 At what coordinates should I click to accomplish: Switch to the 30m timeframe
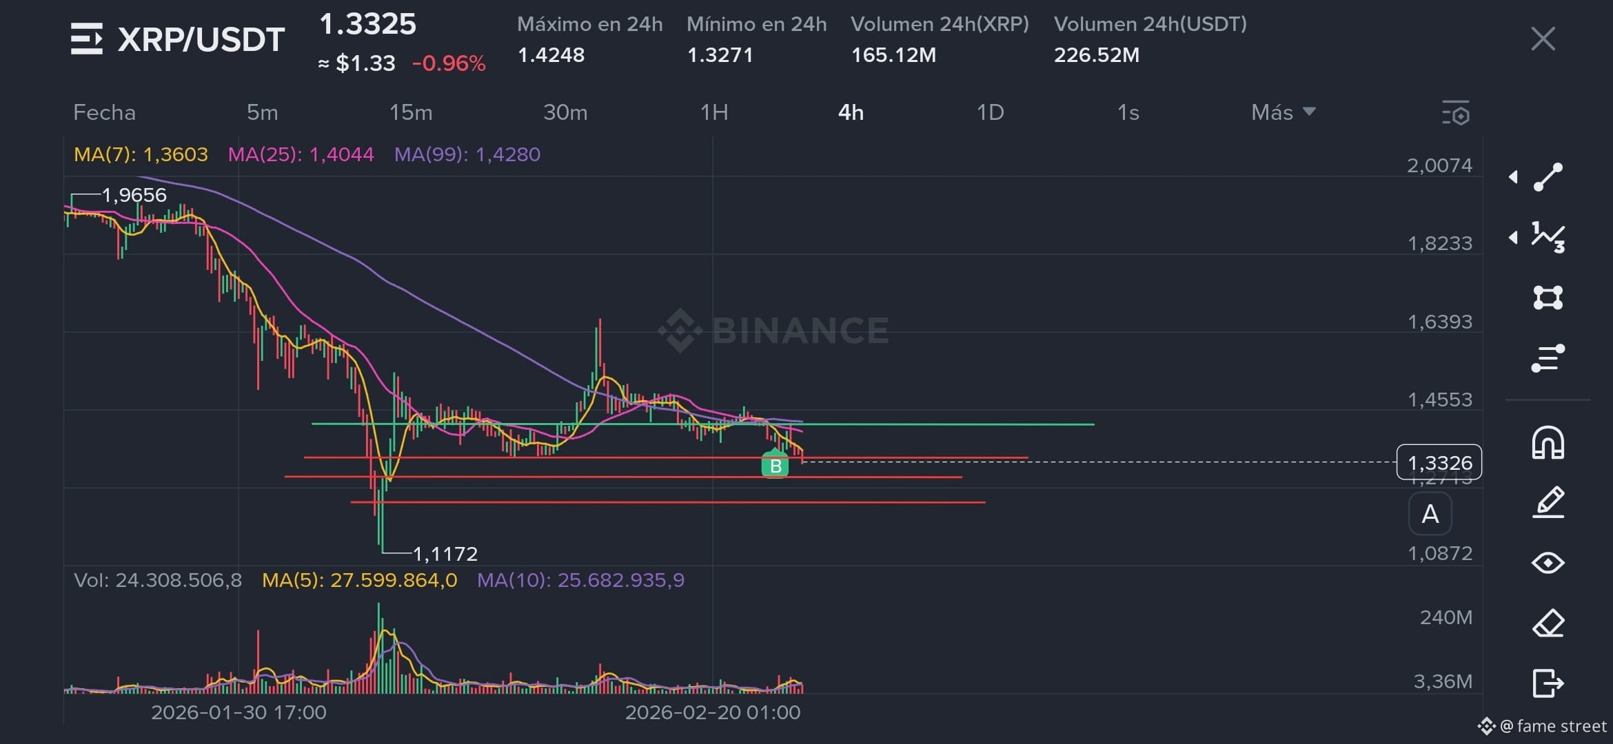pos(565,112)
